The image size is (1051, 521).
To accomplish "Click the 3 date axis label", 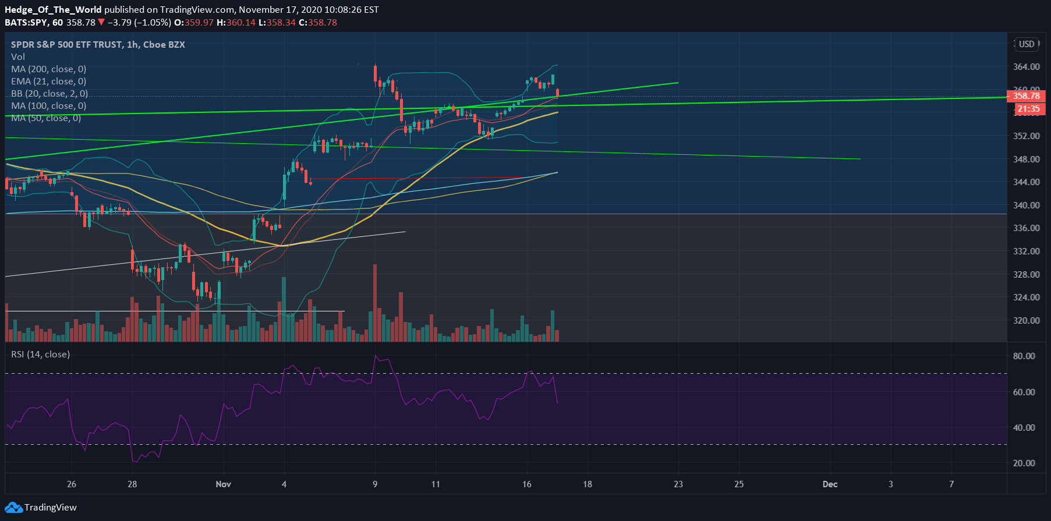I will click(891, 484).
